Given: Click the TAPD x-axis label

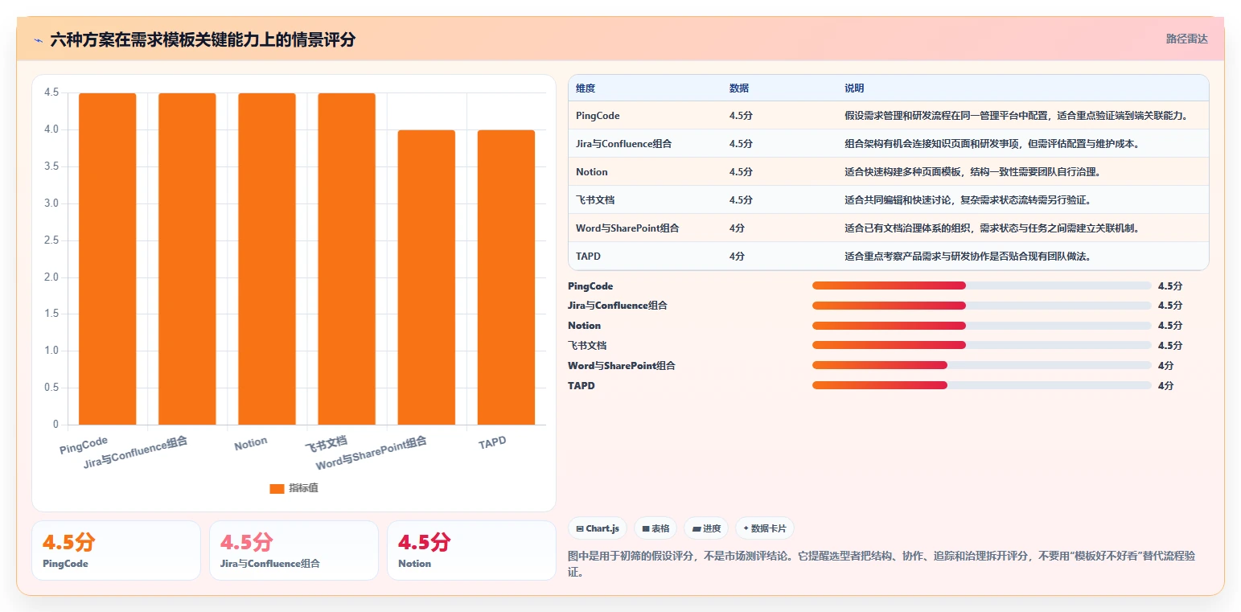Looking at the screenshot, I should click(x=492, y=443).
